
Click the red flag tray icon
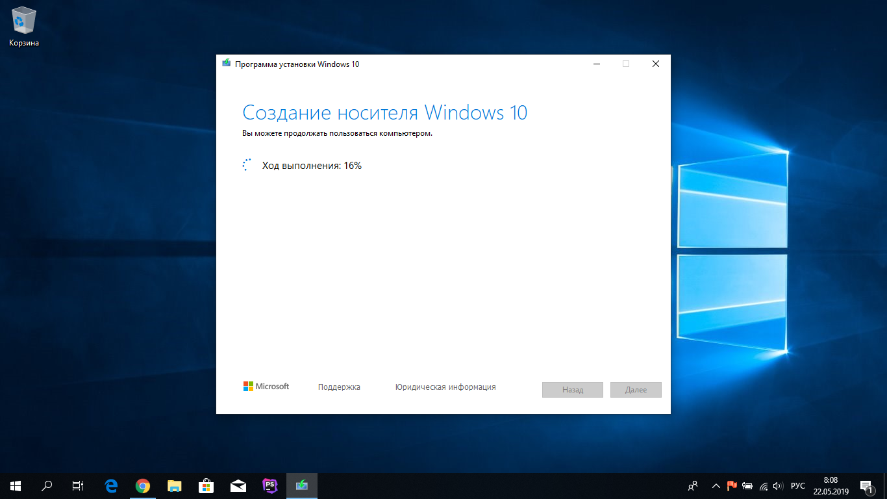tap(732, 486)
